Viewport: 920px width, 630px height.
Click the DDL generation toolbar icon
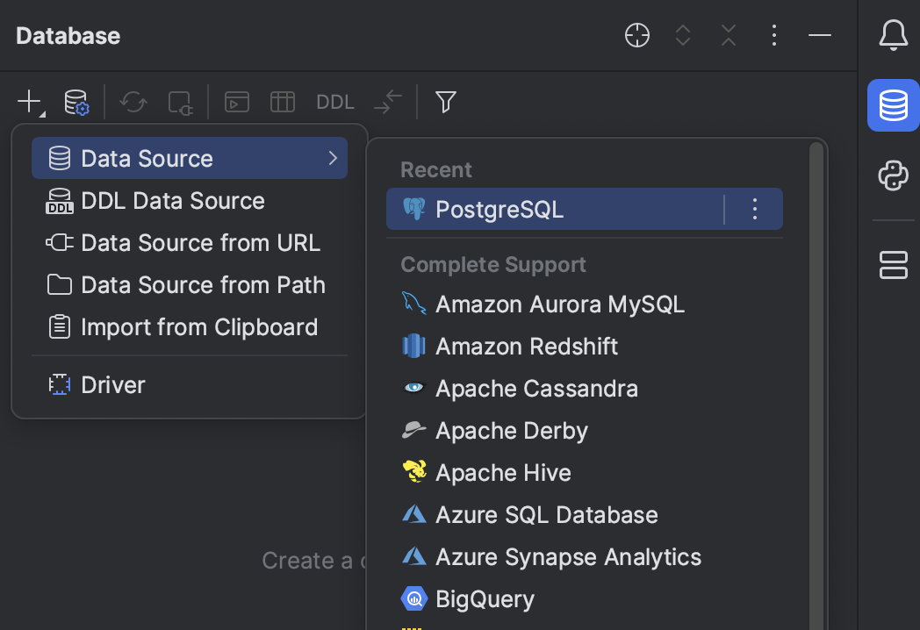click(334, 102)
